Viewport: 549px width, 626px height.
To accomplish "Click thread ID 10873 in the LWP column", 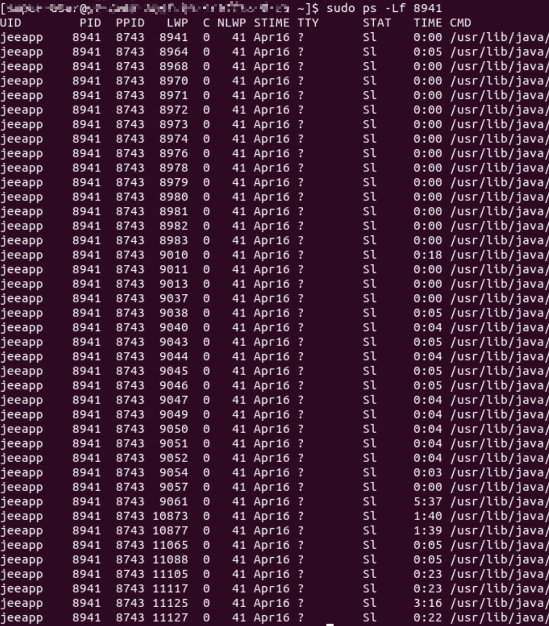I will 170,516.
